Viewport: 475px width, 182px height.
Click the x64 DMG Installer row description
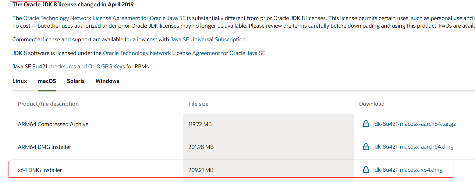(40, 170)
